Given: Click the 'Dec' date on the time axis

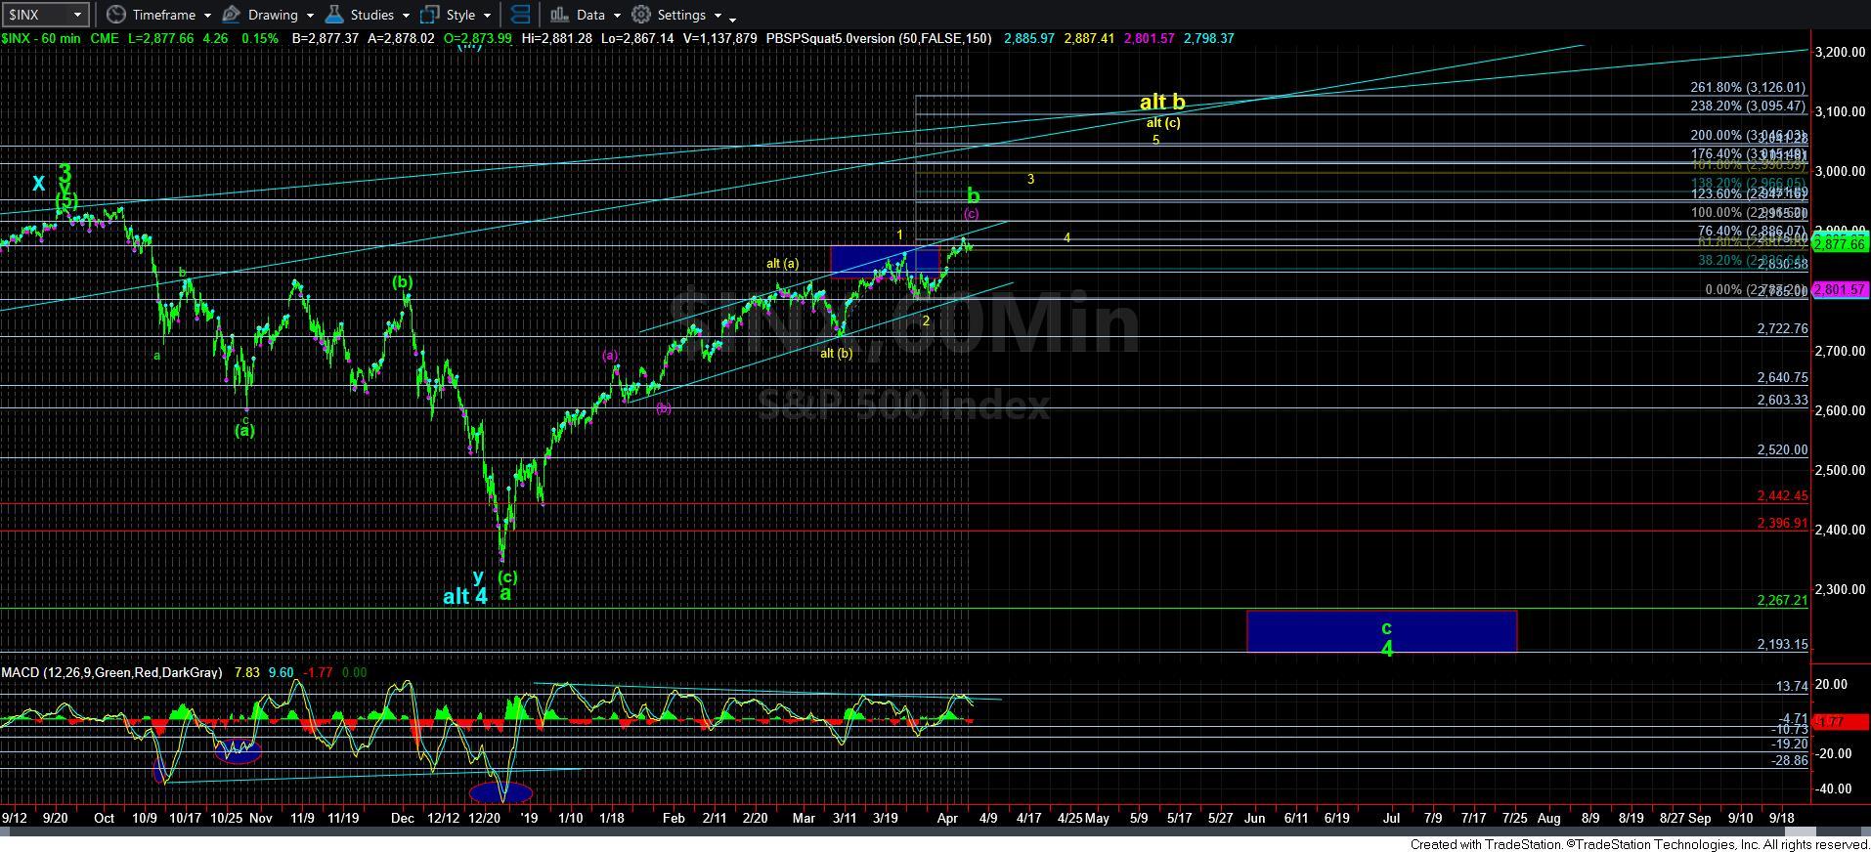Looking at the screenshot, I should pos(403,818).
